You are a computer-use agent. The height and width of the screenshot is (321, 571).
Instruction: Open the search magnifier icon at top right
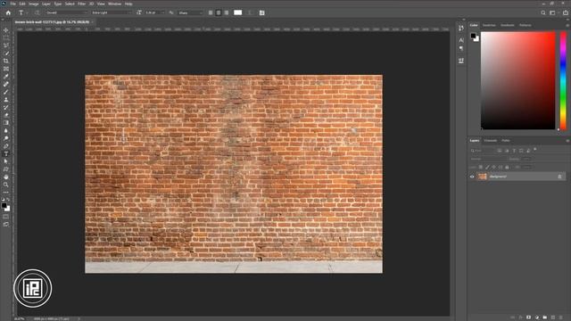click(x=543, y=12)
